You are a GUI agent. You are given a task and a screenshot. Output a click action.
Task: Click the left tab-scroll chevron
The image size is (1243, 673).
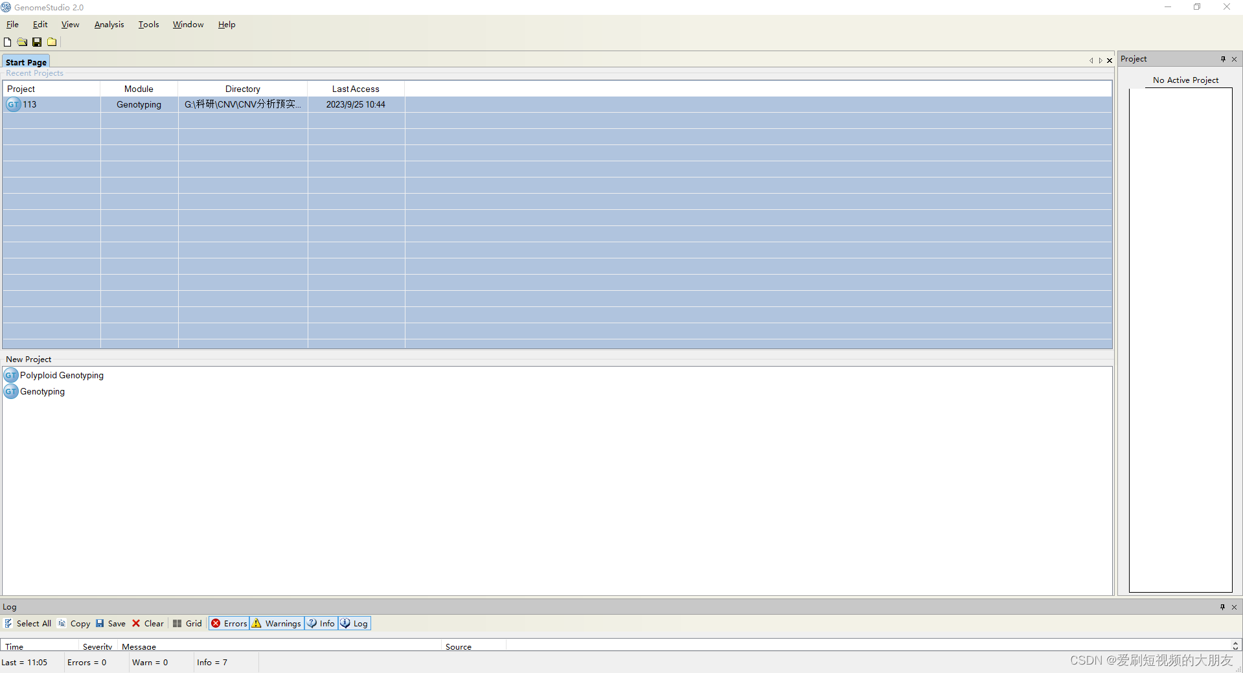(x=1091, y=60)
